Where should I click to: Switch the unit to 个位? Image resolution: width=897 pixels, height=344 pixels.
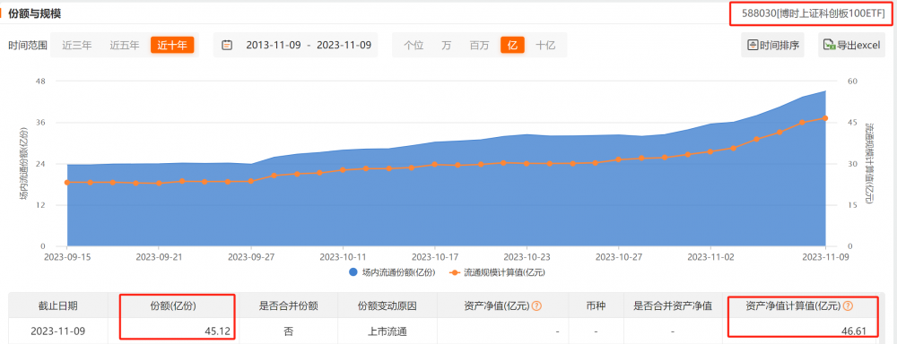click(414, 45)
